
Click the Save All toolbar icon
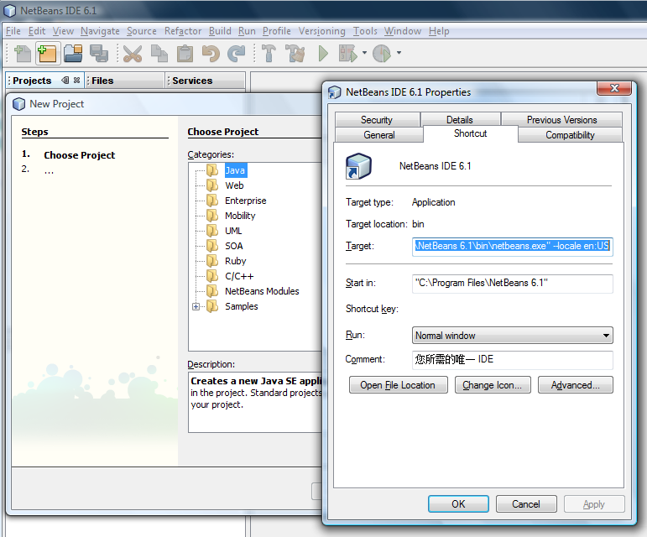click(98, 54)
